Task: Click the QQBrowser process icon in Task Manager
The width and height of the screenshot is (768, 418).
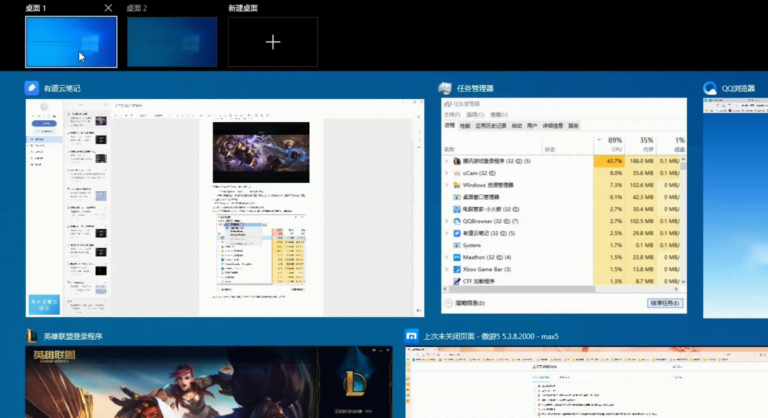Action: (457, 221)
